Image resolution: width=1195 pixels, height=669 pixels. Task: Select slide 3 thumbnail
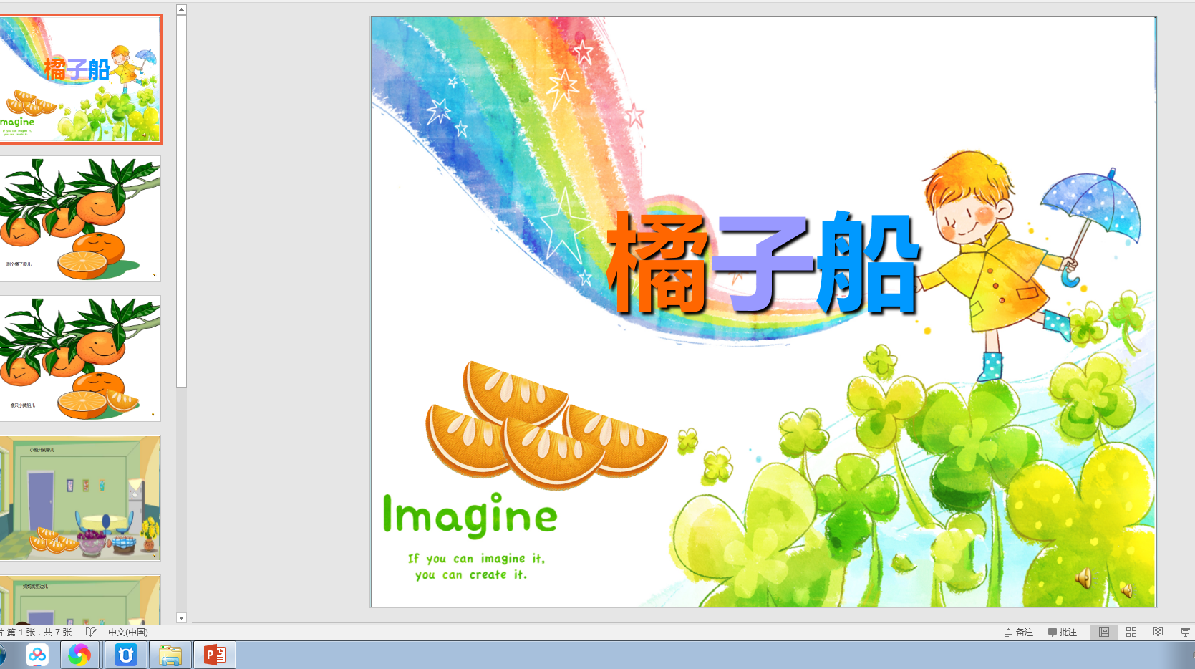click(x=80, y=357)
